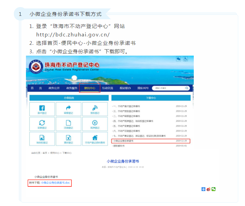Viewport: 245px width, 206px height.
Task: Click the 首次登记 icon tile
Action: click(x=42, y=109)
